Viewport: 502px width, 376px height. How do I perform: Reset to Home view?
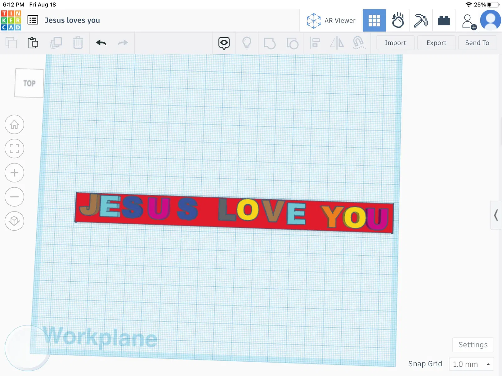[14, 124]
